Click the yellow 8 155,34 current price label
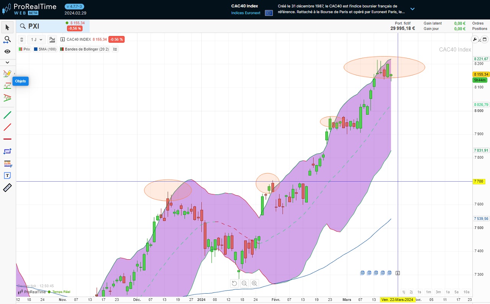 (x=481, y=74)
